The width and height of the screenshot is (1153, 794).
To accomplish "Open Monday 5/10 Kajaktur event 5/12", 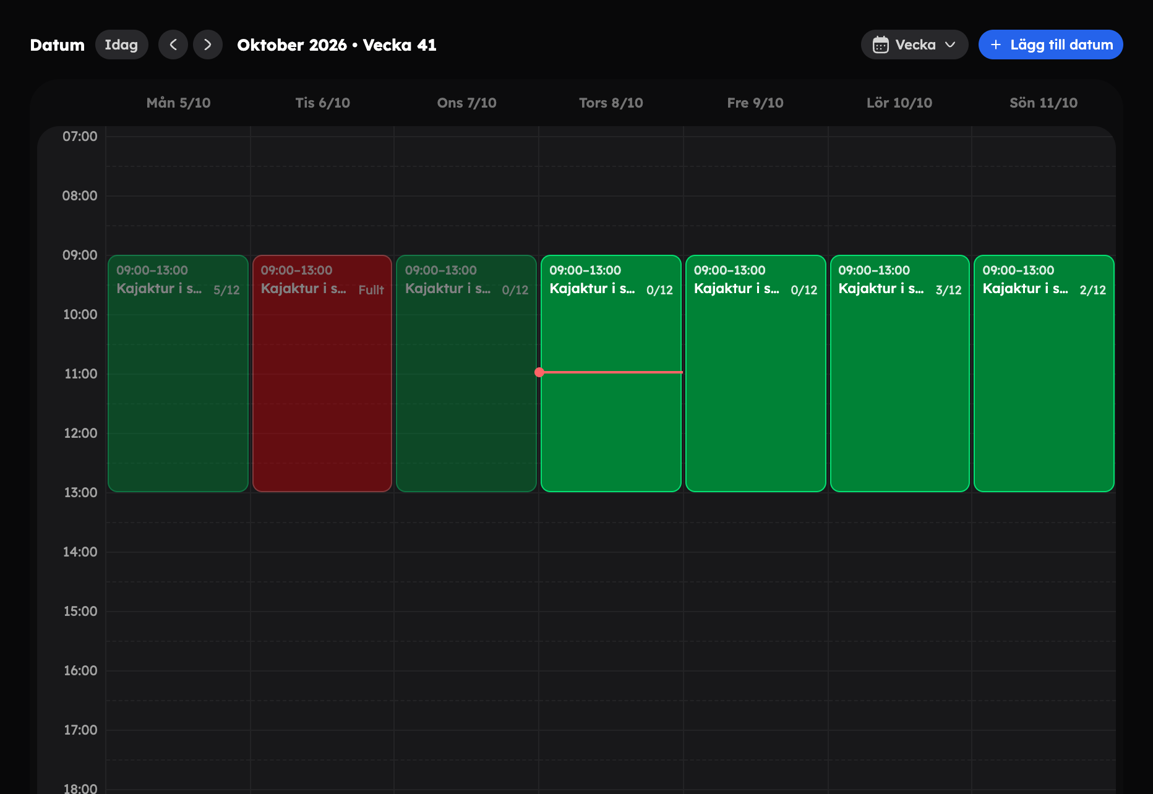I will [x=178, y=374].
